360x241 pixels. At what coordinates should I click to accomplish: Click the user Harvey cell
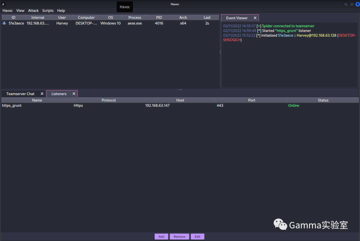(62, 23)
